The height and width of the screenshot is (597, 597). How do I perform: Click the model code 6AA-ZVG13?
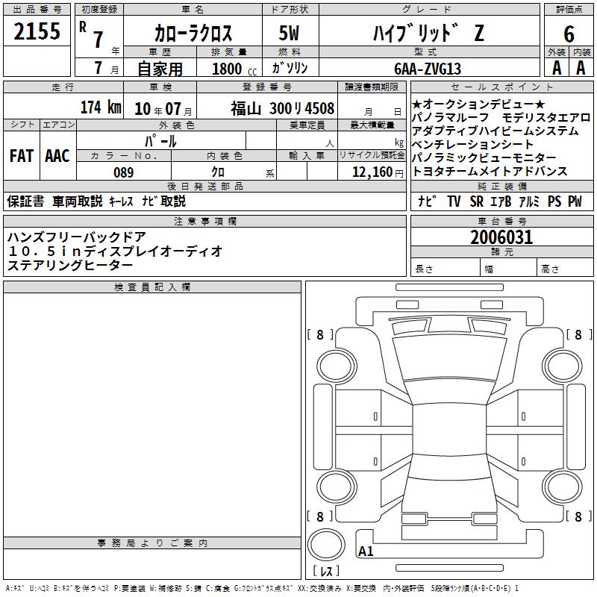tap(428, 69)
